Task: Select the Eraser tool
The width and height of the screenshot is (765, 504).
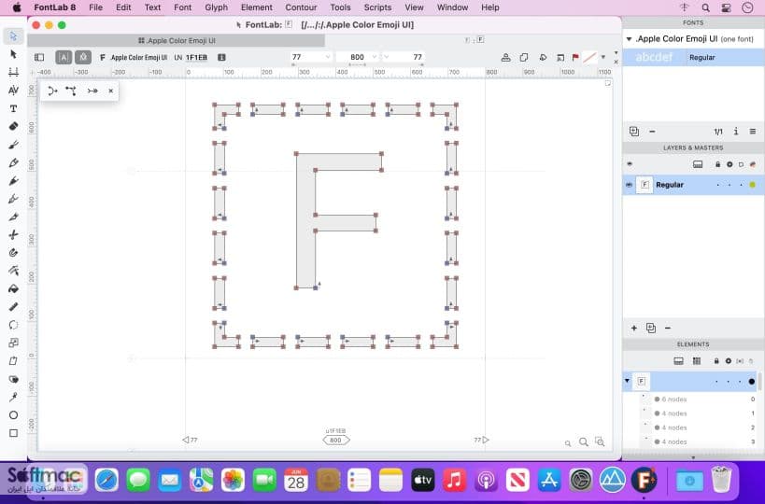Action: [x=13, y=126]
